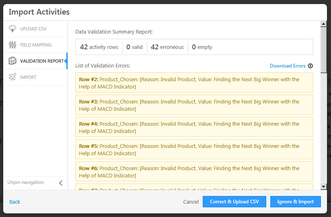Screen dimensions: 331x217
Task: Click the download icon beside Download Errors
Action: click(310, 66)
